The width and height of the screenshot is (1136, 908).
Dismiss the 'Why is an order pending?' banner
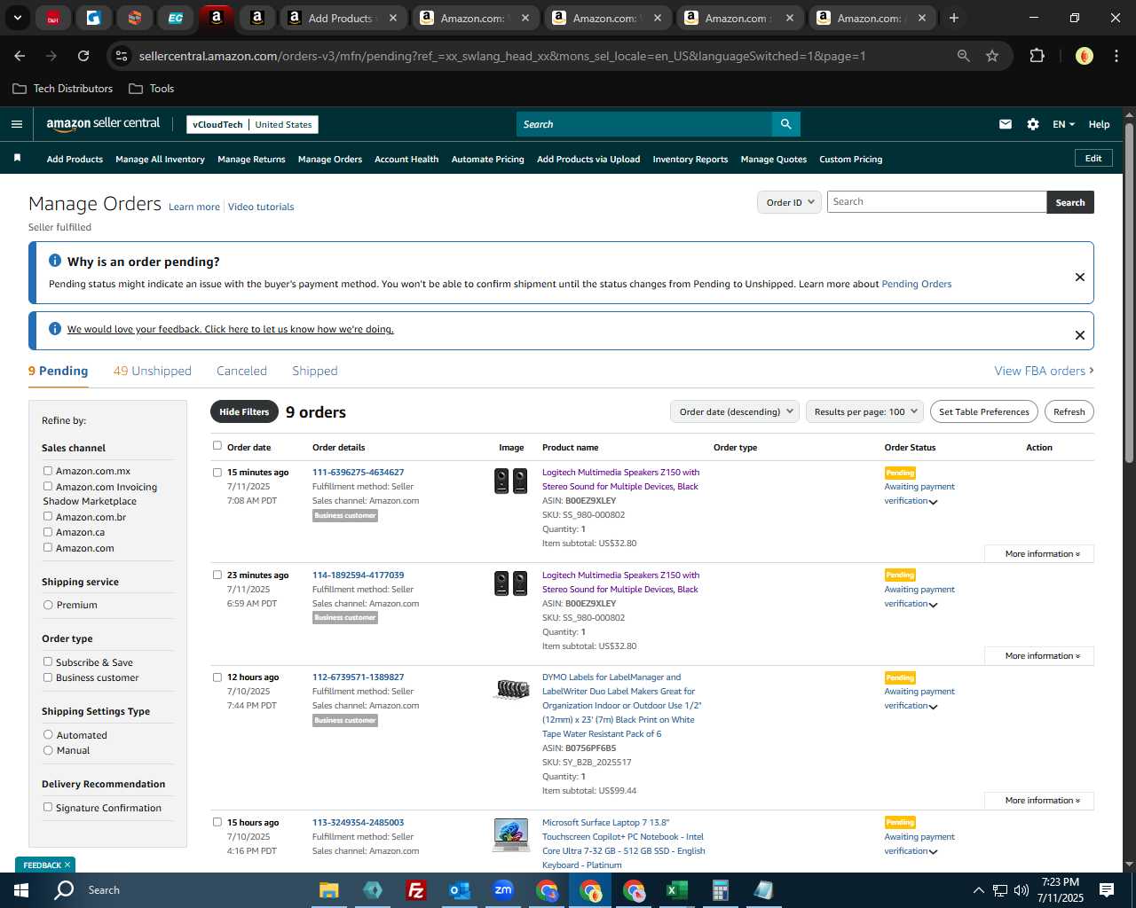pos(1079,277)
